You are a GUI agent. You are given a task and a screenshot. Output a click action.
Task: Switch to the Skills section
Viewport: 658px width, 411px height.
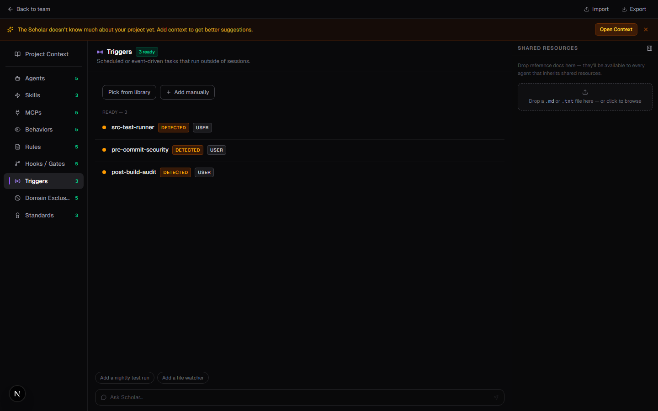tap(43, 95)
